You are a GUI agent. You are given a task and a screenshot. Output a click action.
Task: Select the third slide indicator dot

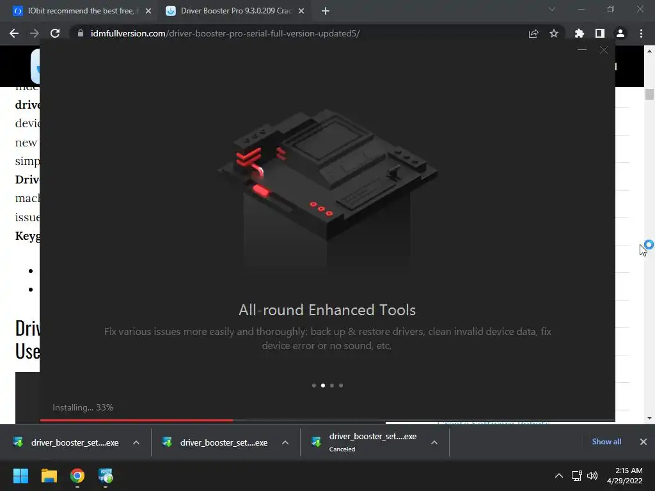point(332,386)
